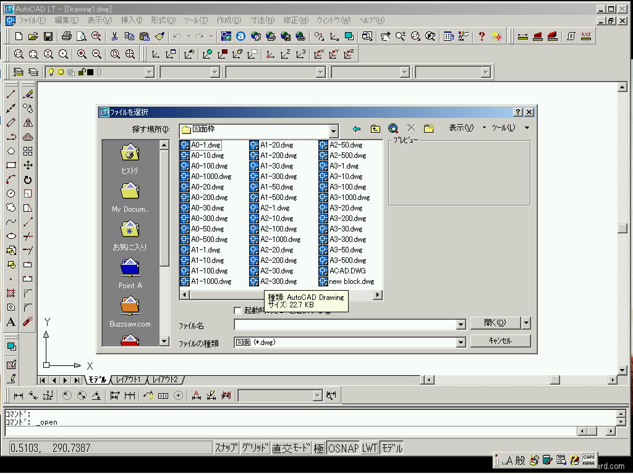Open the ファイル(F) menu
Image resolution: width=633 pixels, height=474 pixels.
coord(33,20)
